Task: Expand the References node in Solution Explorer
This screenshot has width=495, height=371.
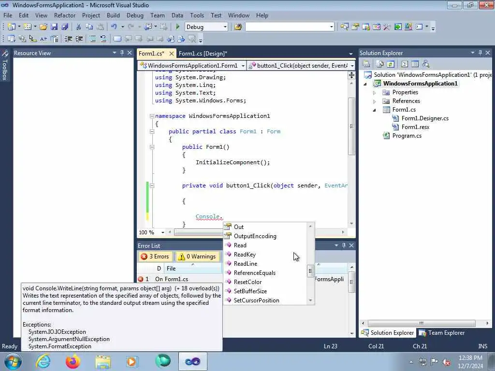Action: click(x=375, y=101)
